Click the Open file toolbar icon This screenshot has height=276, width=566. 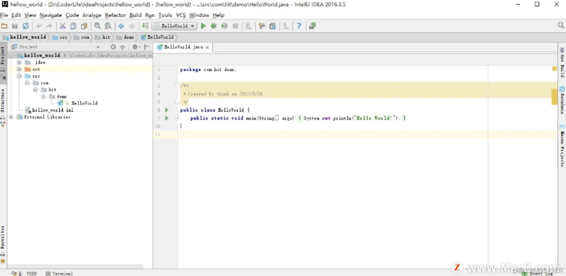click(4, 26)
